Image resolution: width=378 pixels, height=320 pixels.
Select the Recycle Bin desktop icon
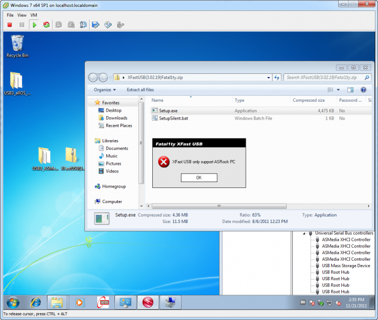click(17, 46)
